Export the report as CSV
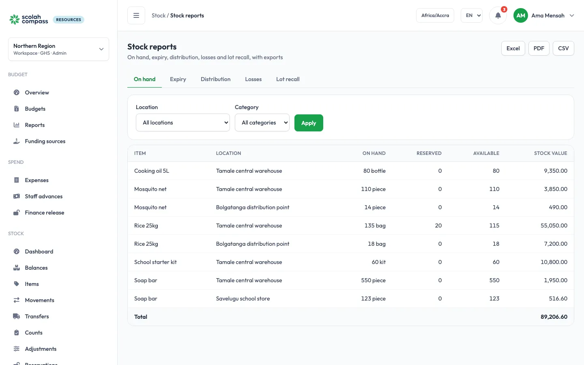 point(563,48)
